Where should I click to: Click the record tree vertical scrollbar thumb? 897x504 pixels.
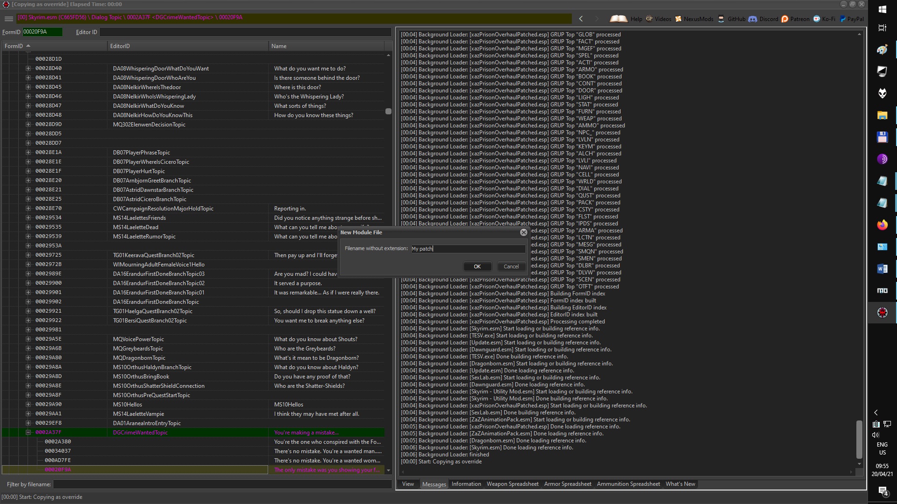(388, 112)
